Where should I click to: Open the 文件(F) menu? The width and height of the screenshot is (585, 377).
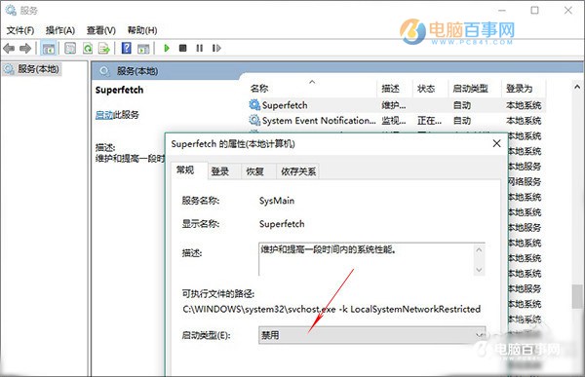[20, 30]
